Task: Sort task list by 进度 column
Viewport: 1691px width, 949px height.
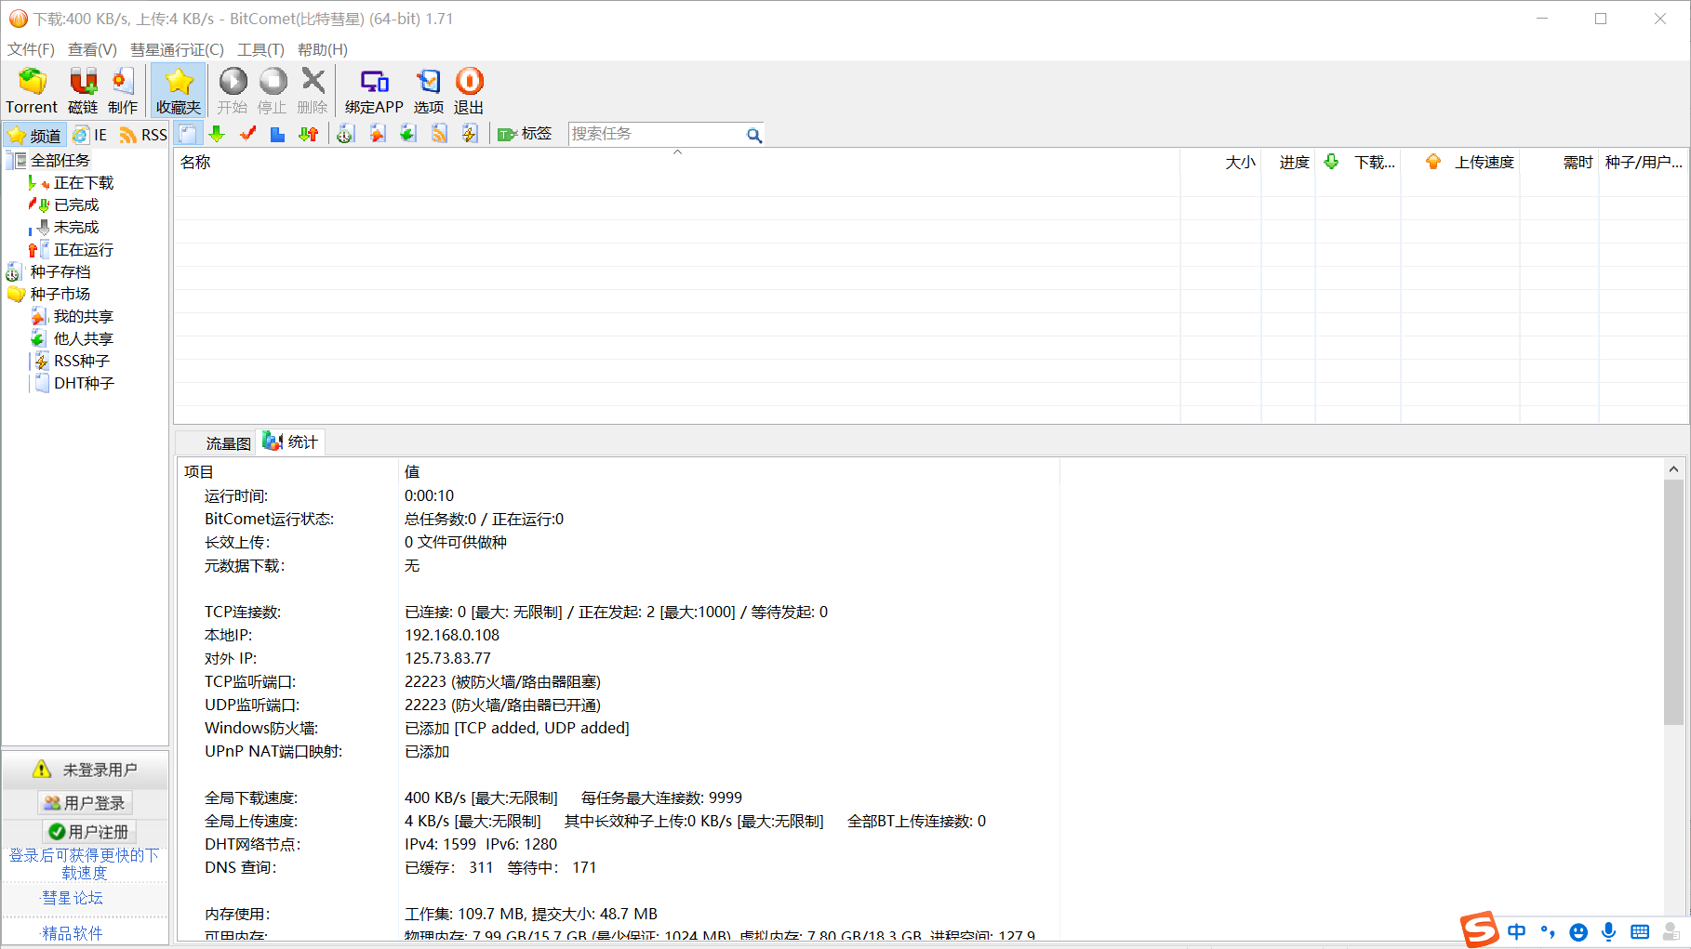Action: point(1289,162)
